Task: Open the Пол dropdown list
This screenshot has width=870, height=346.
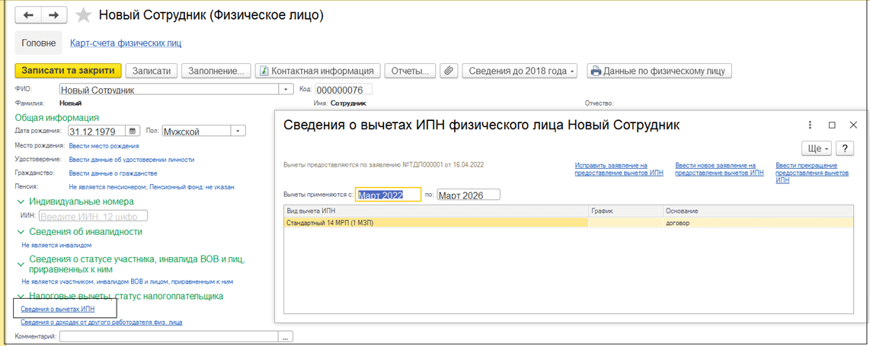Action: (x=238, y=131)
